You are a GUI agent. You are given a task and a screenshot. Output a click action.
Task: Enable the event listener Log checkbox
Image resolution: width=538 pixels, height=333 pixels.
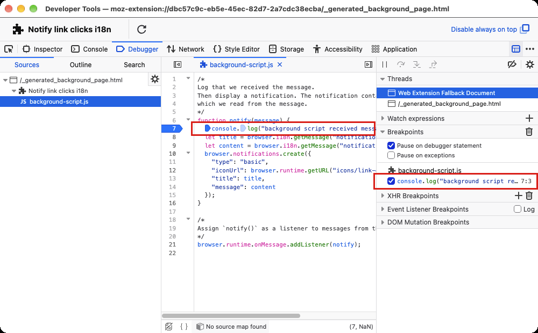pyautogui.click(x=518, y=209)
